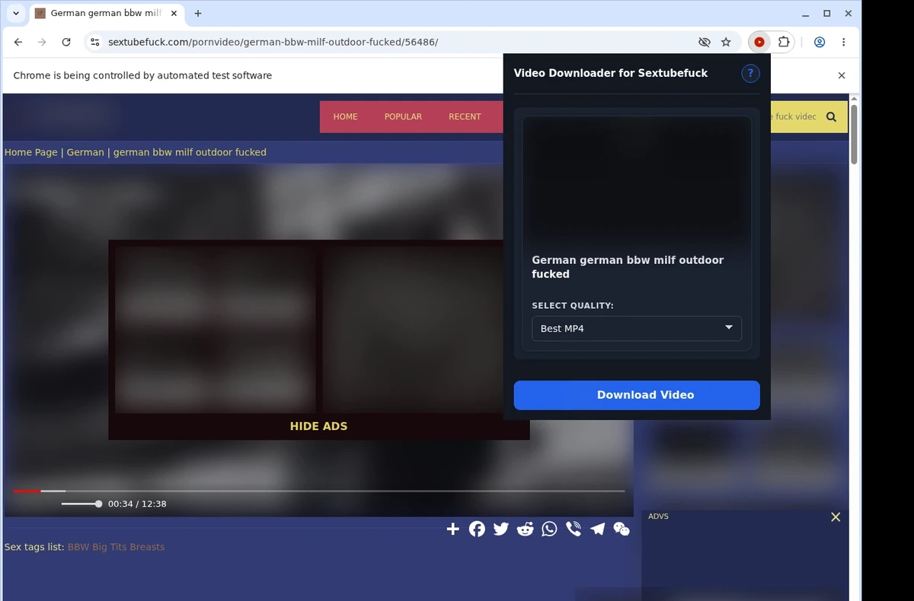Go back to the previous page

(x=18, y=43)
